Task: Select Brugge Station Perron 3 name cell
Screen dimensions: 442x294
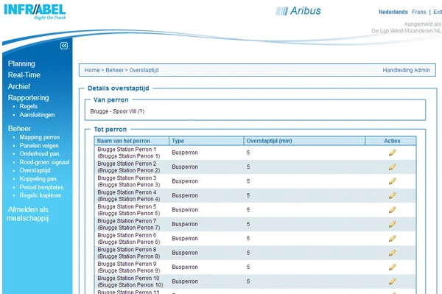Action: pos(128,181)
